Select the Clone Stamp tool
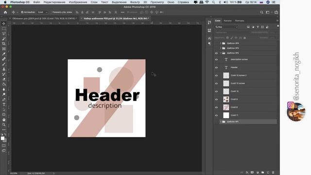Image resolution: width=311 pixels, height=175 pixels. [x=4, y=69]
